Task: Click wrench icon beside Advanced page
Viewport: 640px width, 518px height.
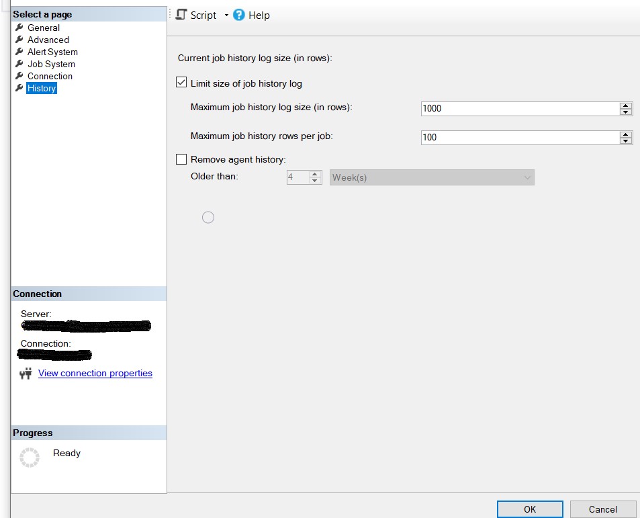Action: (19, 40)
